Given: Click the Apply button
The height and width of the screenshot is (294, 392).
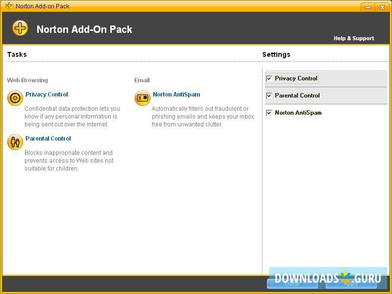Looking at the screenshot, I should coord(351,284).
